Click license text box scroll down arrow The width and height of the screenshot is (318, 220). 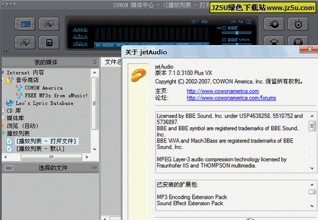312,169
